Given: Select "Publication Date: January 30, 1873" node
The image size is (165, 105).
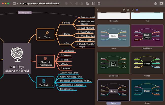Looking at the screenshot, I should pos(76,81).
